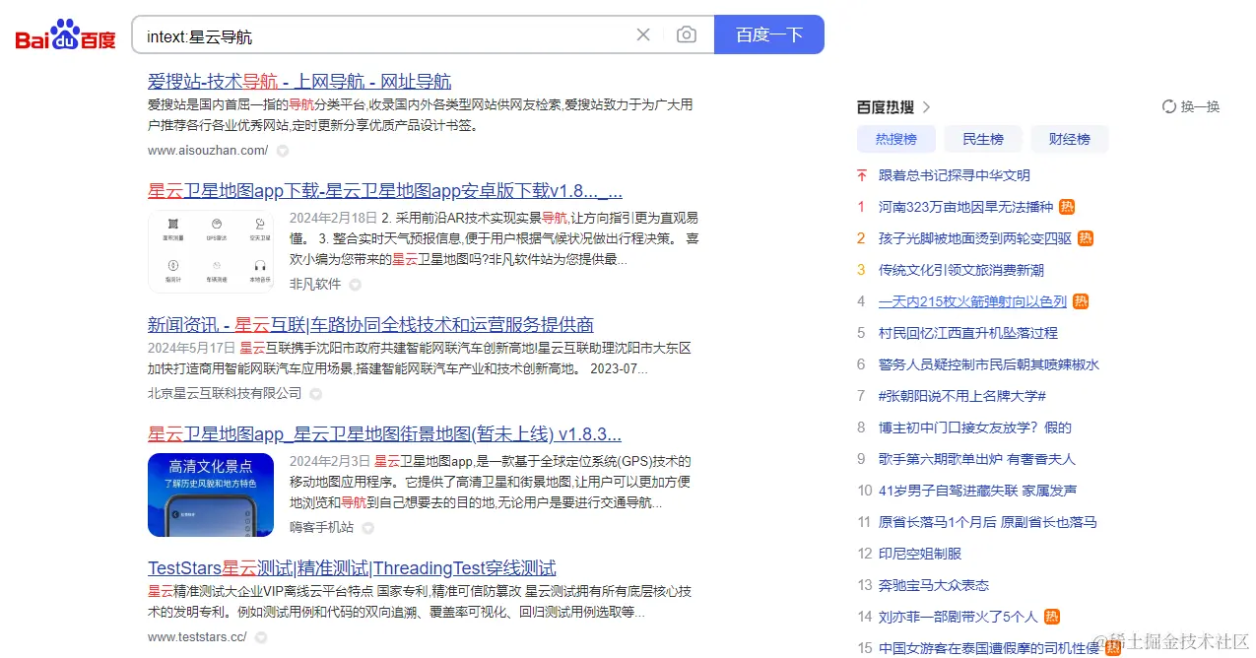Open 新闻资讯 - 星云互联 result link
The width and height of the screenshot is (1256, 658).
pyautogui.click(x=370, y=325)
